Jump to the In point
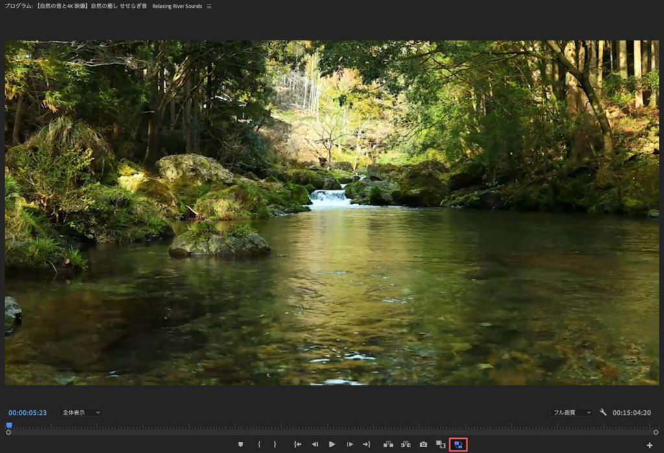This screenshot has width=664, height=453. coord(298,444)
